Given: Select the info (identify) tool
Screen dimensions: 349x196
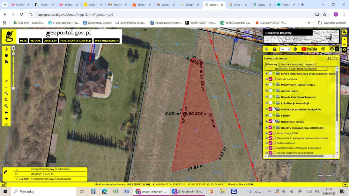Looking at the screenshot, I should [6, 49].
